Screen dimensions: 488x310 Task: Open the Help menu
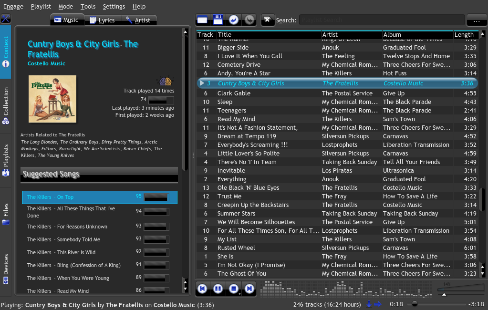(x=139, y=7)
